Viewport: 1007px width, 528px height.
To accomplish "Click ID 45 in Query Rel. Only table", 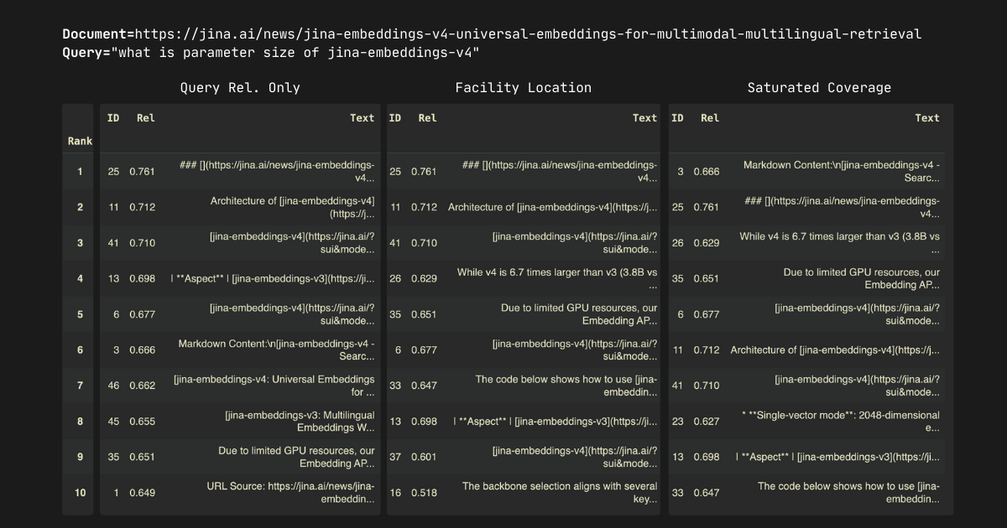I will point(113,422).
